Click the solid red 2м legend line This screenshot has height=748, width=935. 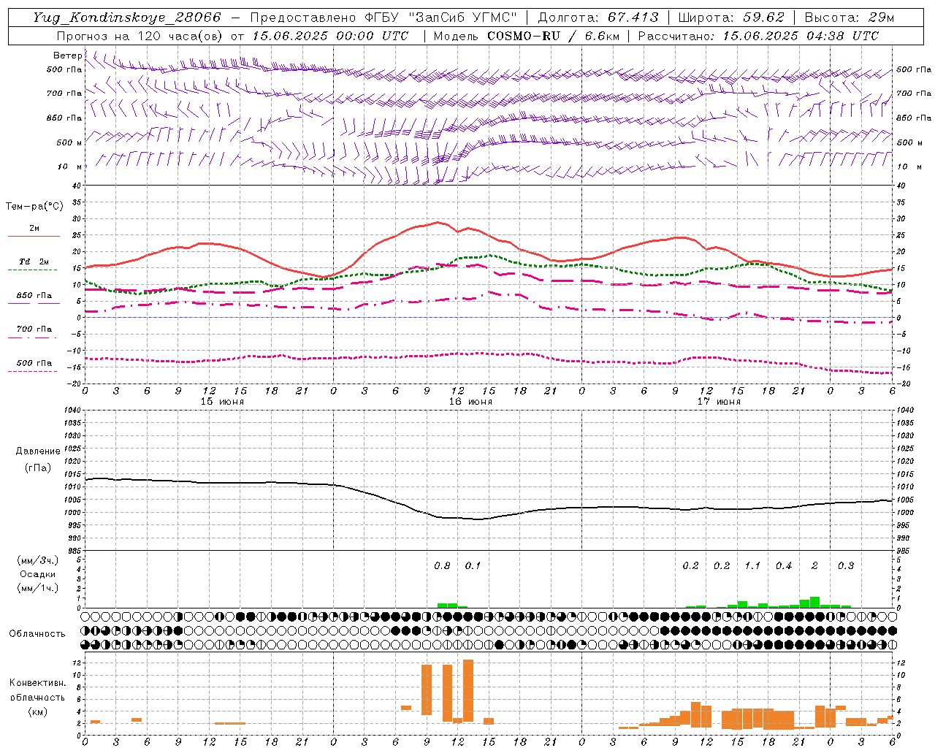[x=34, y=236]
